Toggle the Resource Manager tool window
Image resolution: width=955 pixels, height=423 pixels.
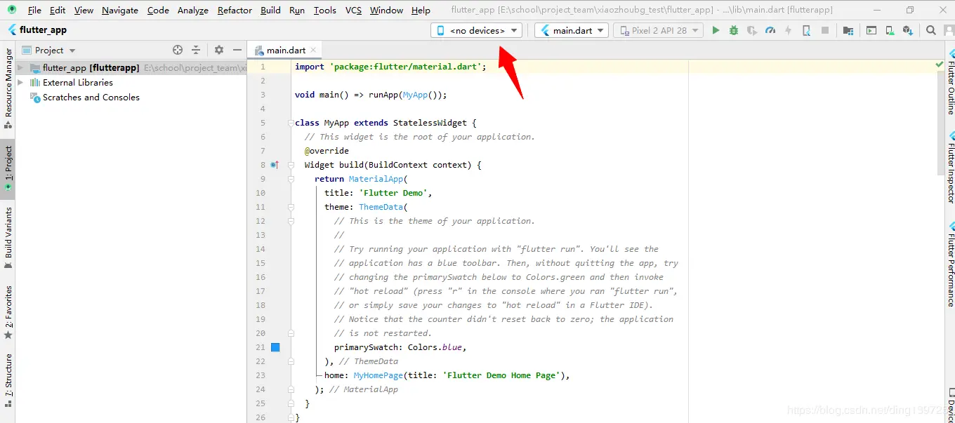(x=8, y=88)
